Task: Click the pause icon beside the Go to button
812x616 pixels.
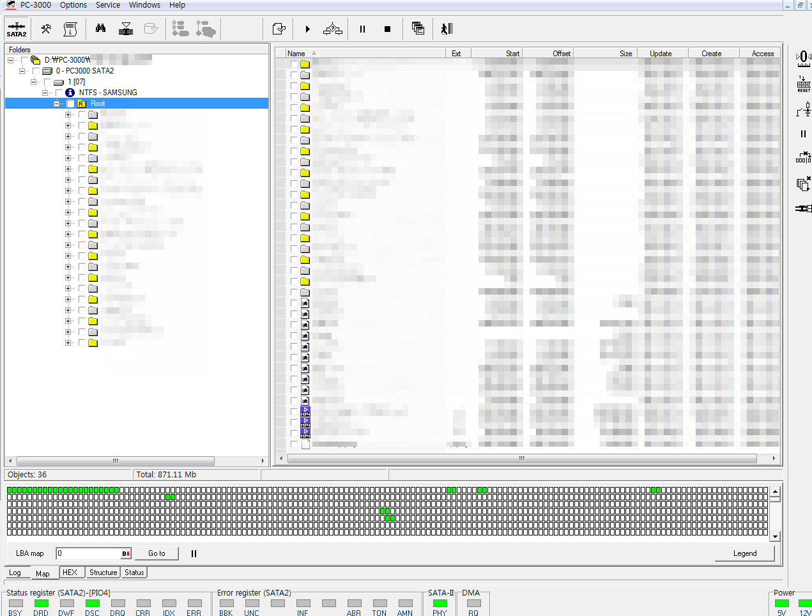Action: 194,553
